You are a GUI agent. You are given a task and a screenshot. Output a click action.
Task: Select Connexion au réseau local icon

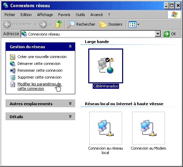[x=106, y=128]
